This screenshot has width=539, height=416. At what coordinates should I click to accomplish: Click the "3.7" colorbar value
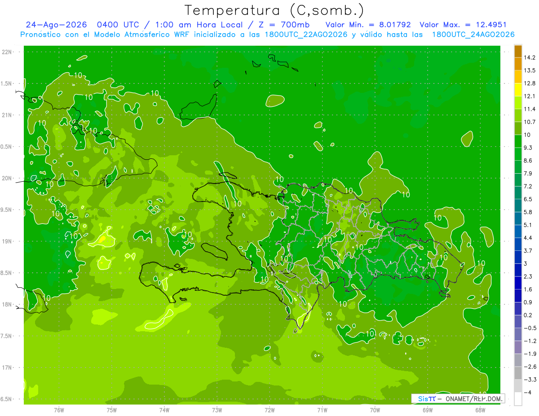[528, 250]
